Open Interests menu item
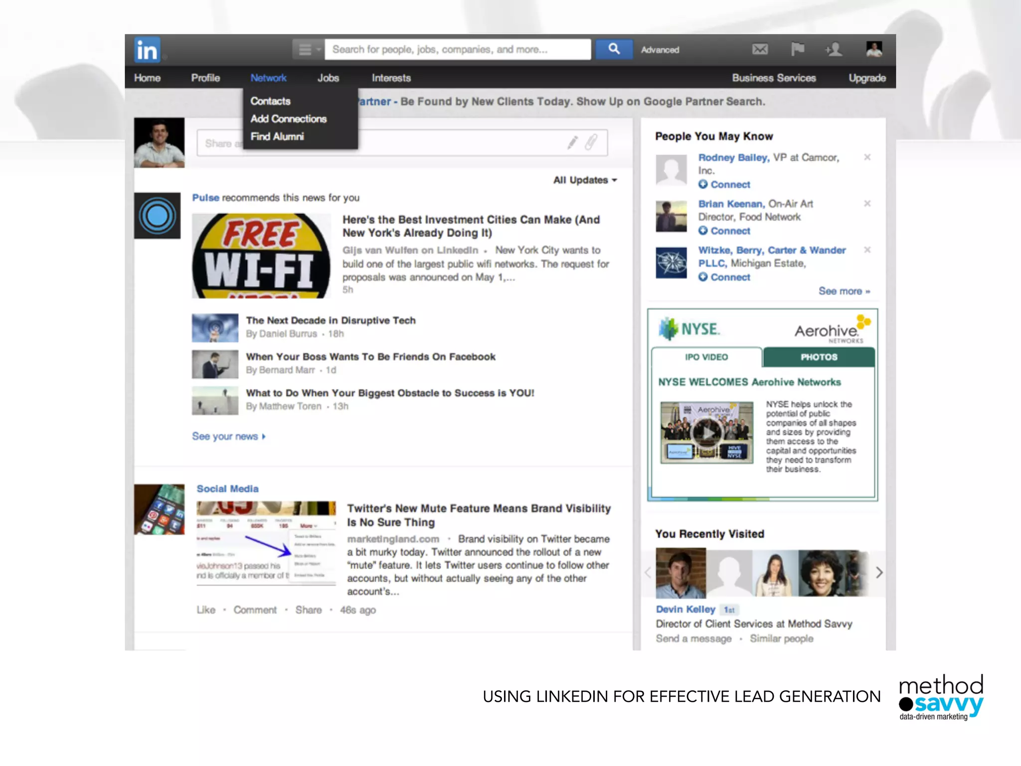 [391, 78]
